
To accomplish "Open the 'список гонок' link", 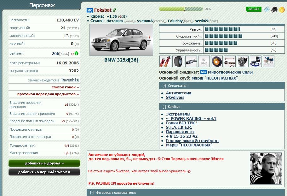I will tap(65, 87).
